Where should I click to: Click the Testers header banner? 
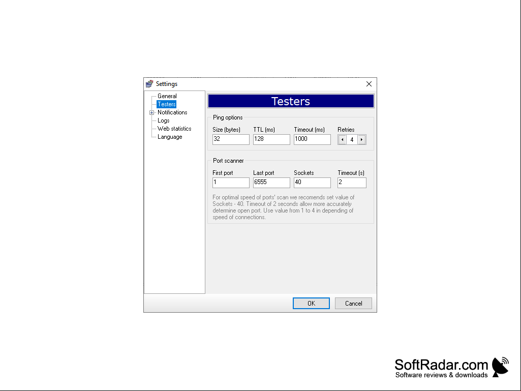point(291,101)
